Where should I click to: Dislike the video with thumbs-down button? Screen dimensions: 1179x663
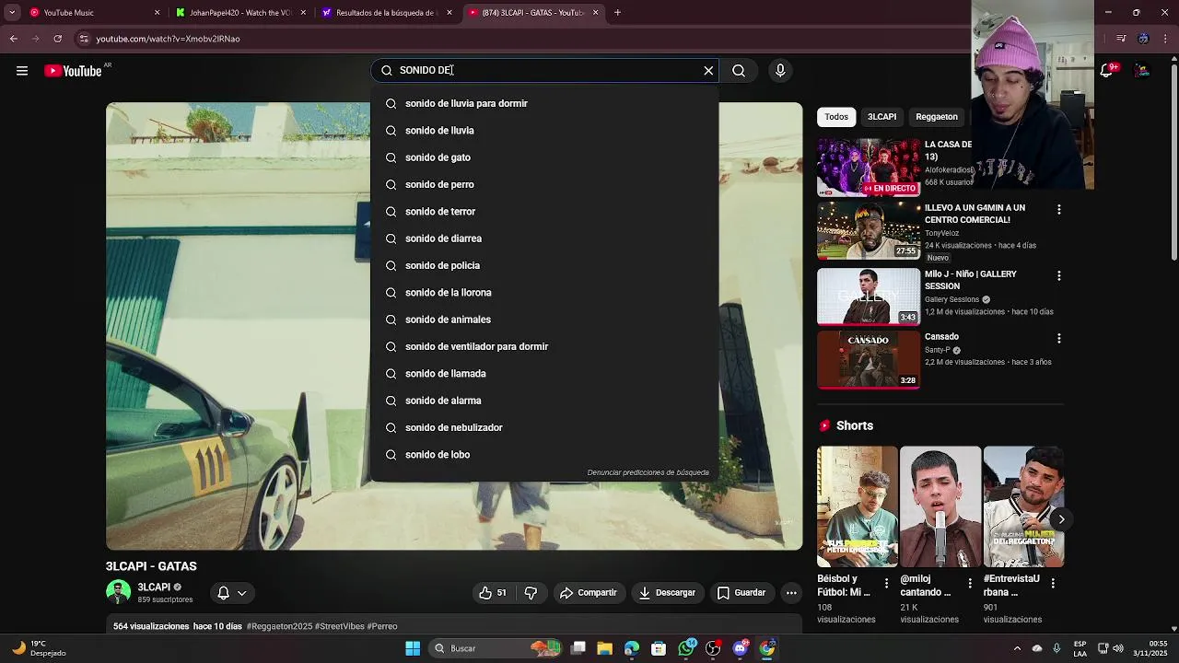[531, 593]
